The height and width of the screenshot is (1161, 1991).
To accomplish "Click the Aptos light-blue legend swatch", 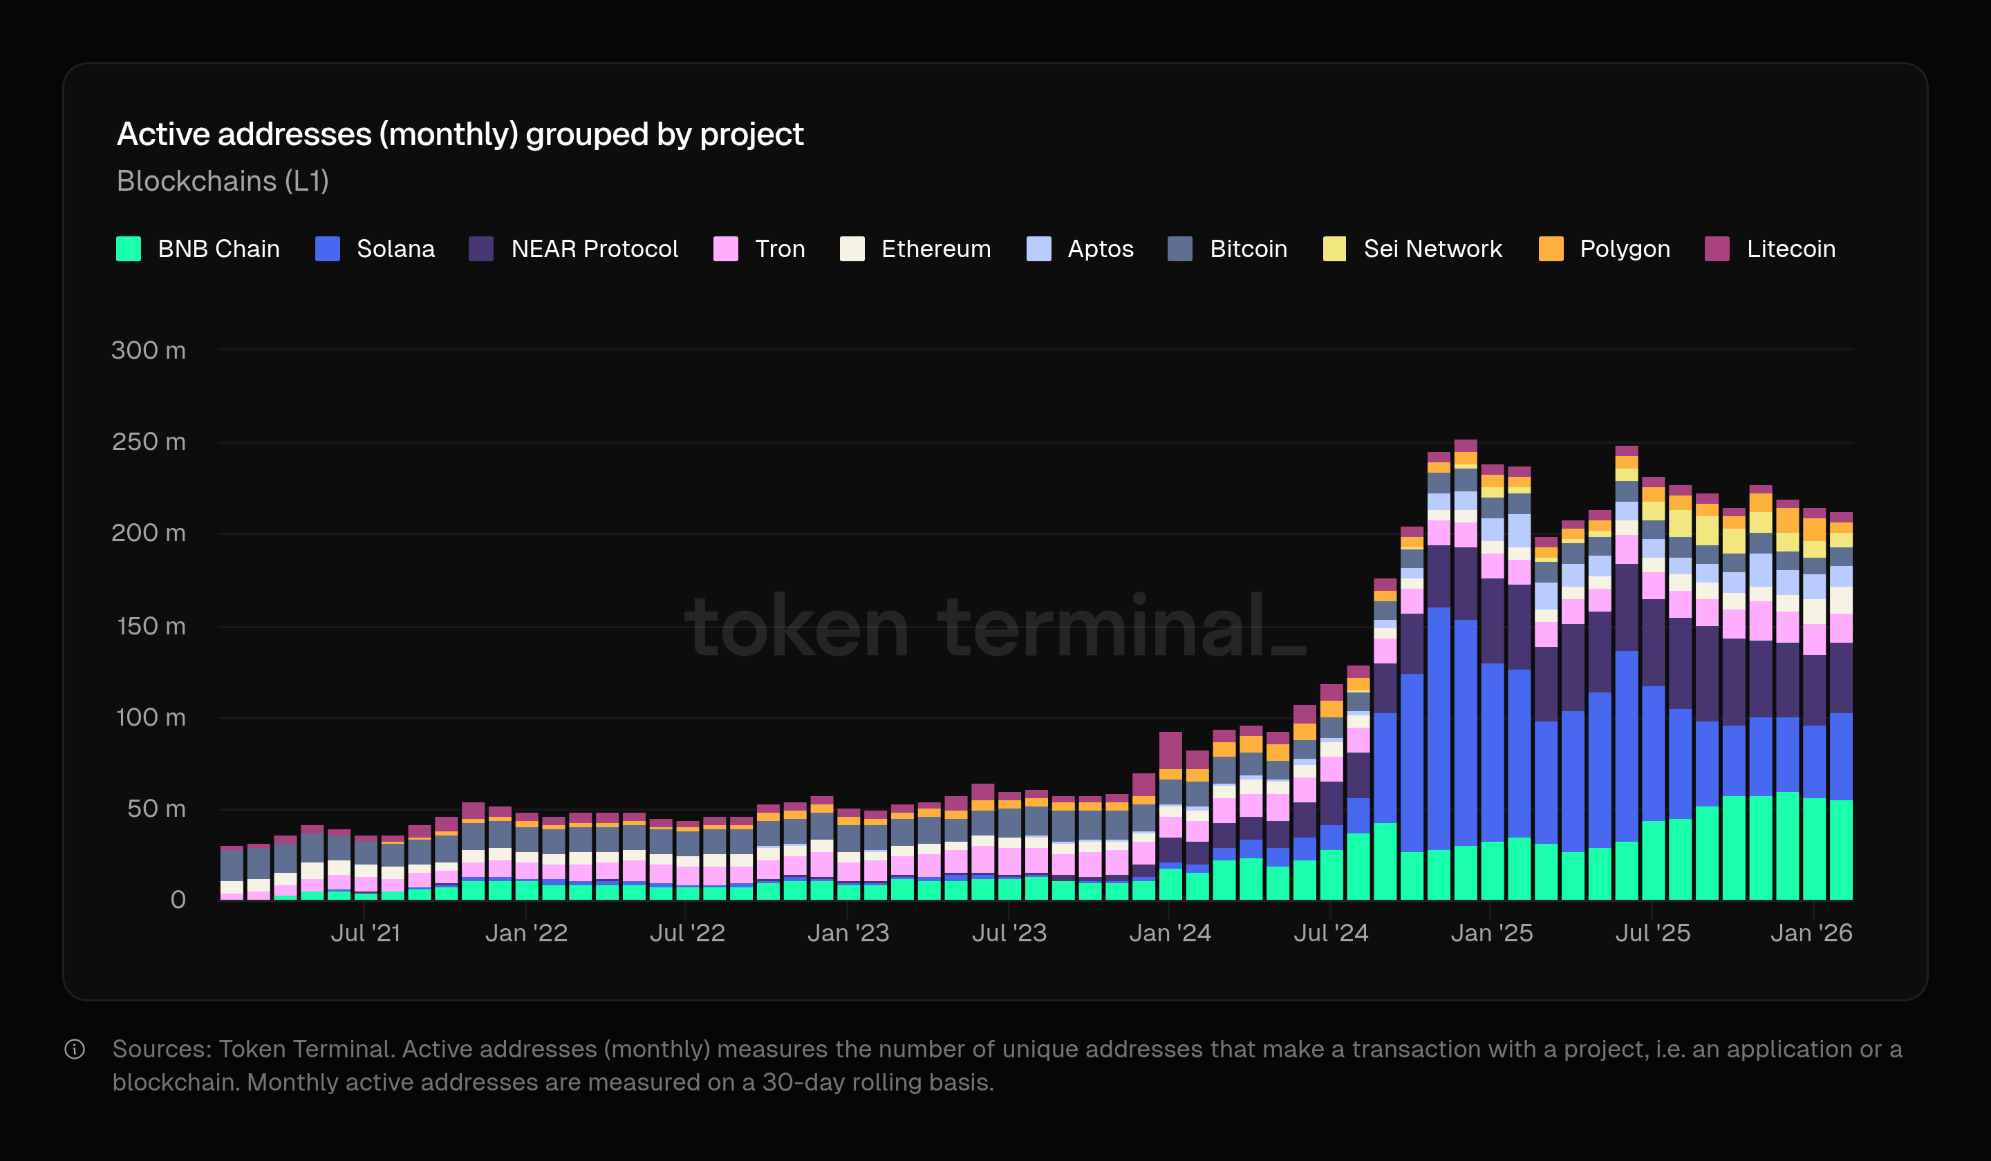I will tap(1038, 249).
